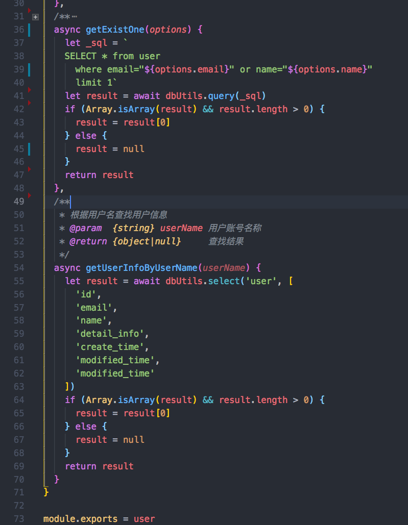Screen dimensions: 408x525
Task: Click the 'limit 1' text on line 40
Action: tap(94, 82)
